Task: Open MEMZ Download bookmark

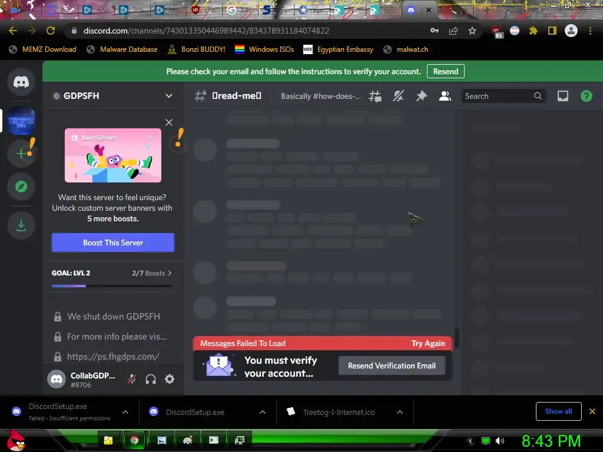Action: tap(42, 49)
